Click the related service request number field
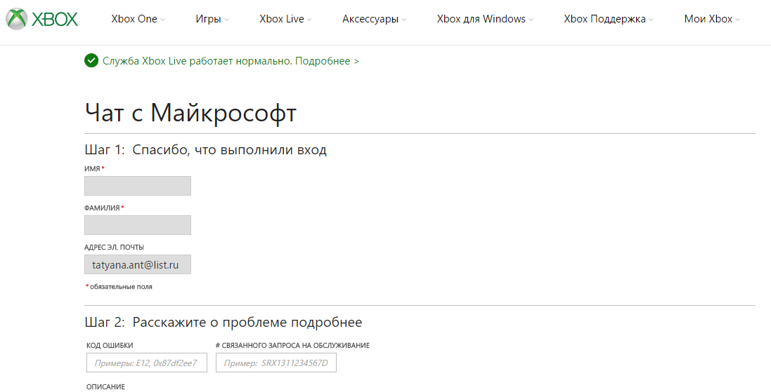The image size is (771, 392). click(276, 363)
